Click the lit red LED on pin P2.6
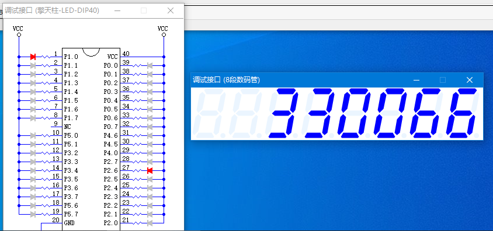493x231 pixels. tap(150, 171)
